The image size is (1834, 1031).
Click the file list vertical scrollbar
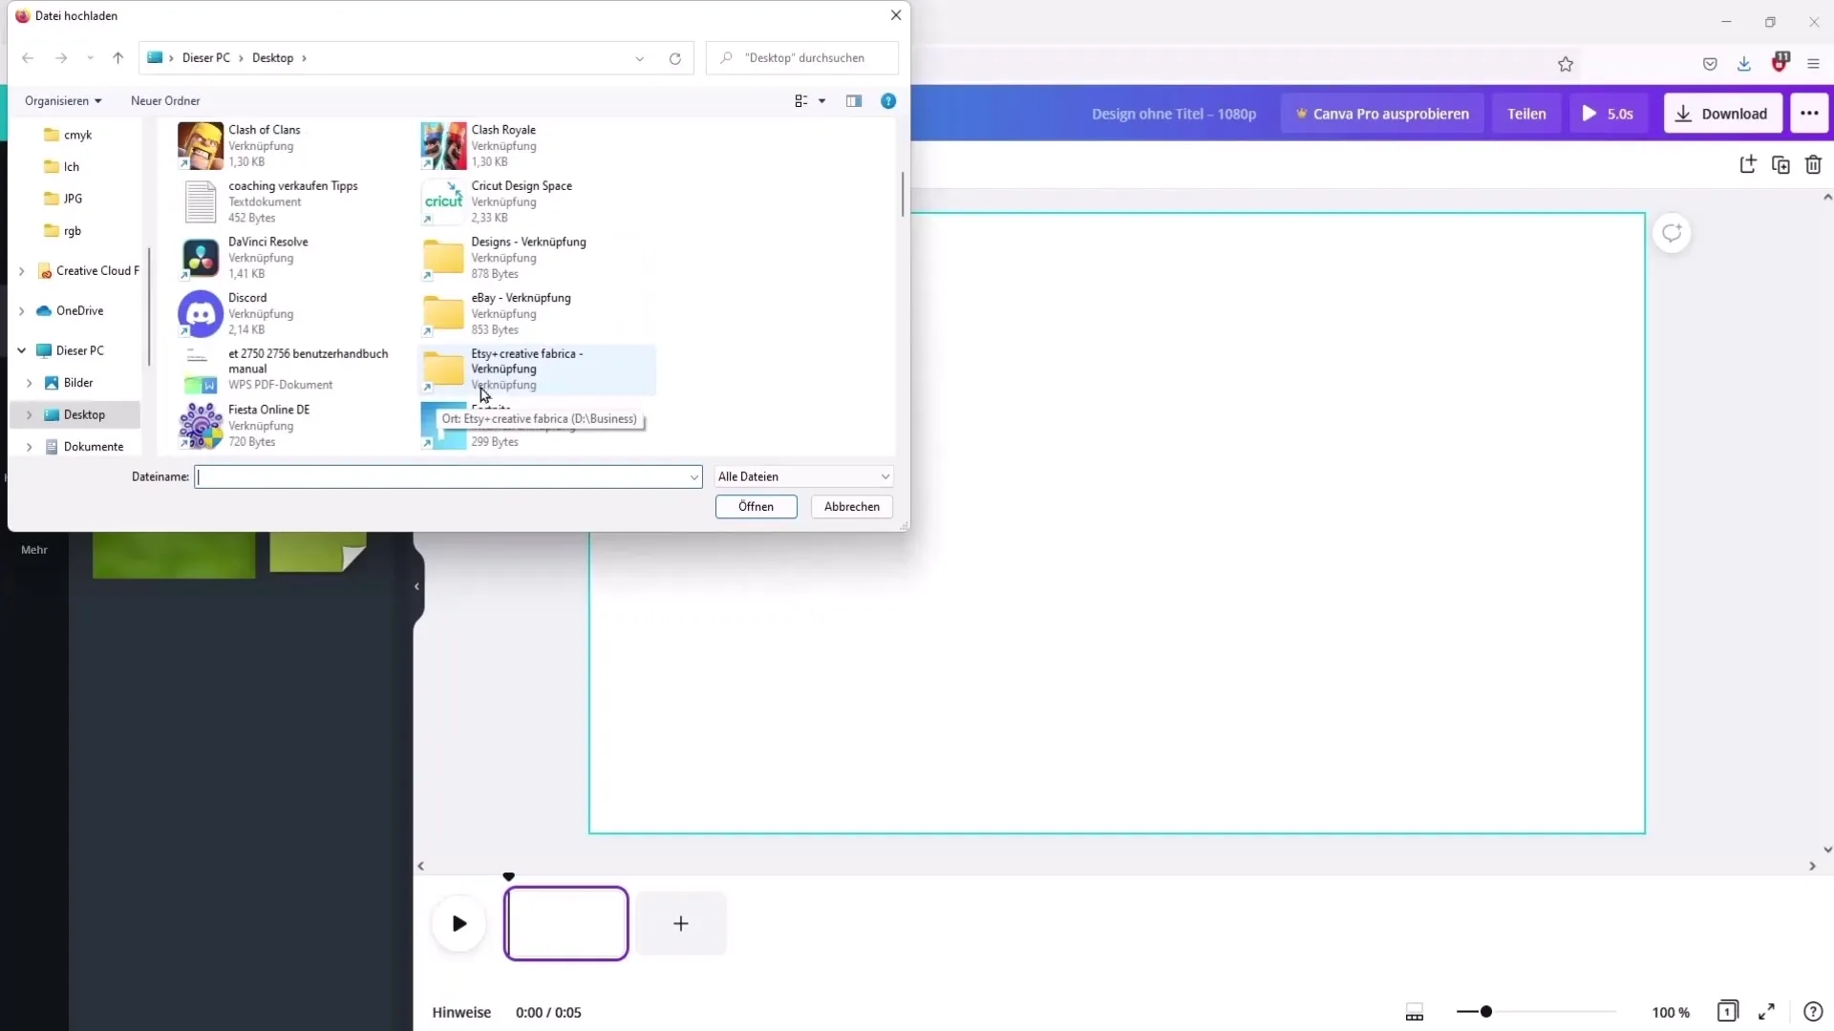point(902,195)
